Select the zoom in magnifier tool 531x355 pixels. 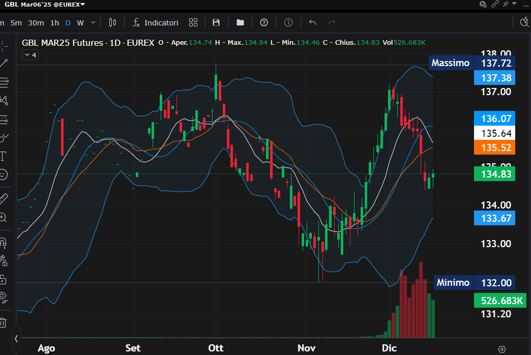(x=4, y=218)
